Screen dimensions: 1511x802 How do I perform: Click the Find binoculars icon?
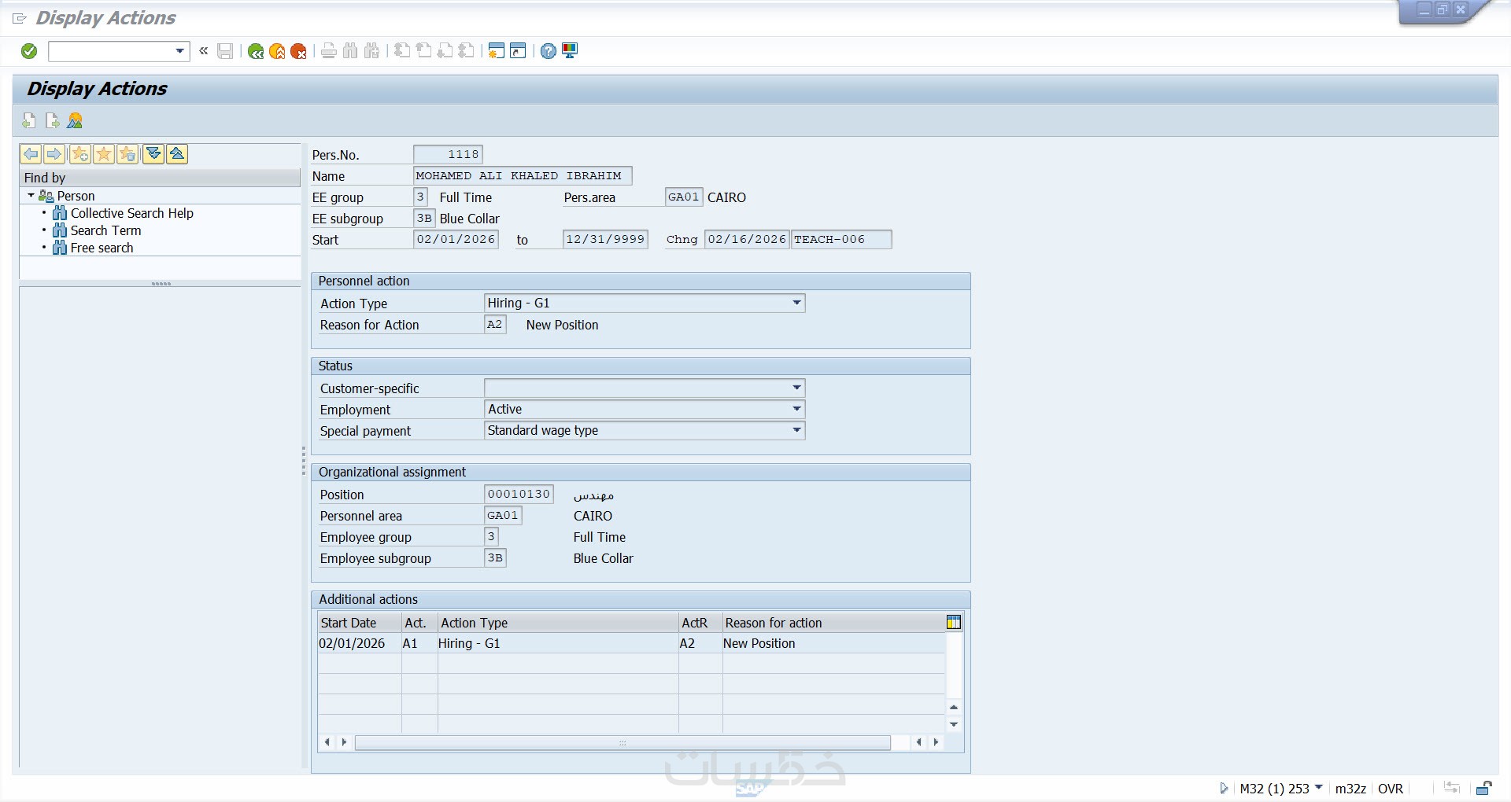pos(350,51)
